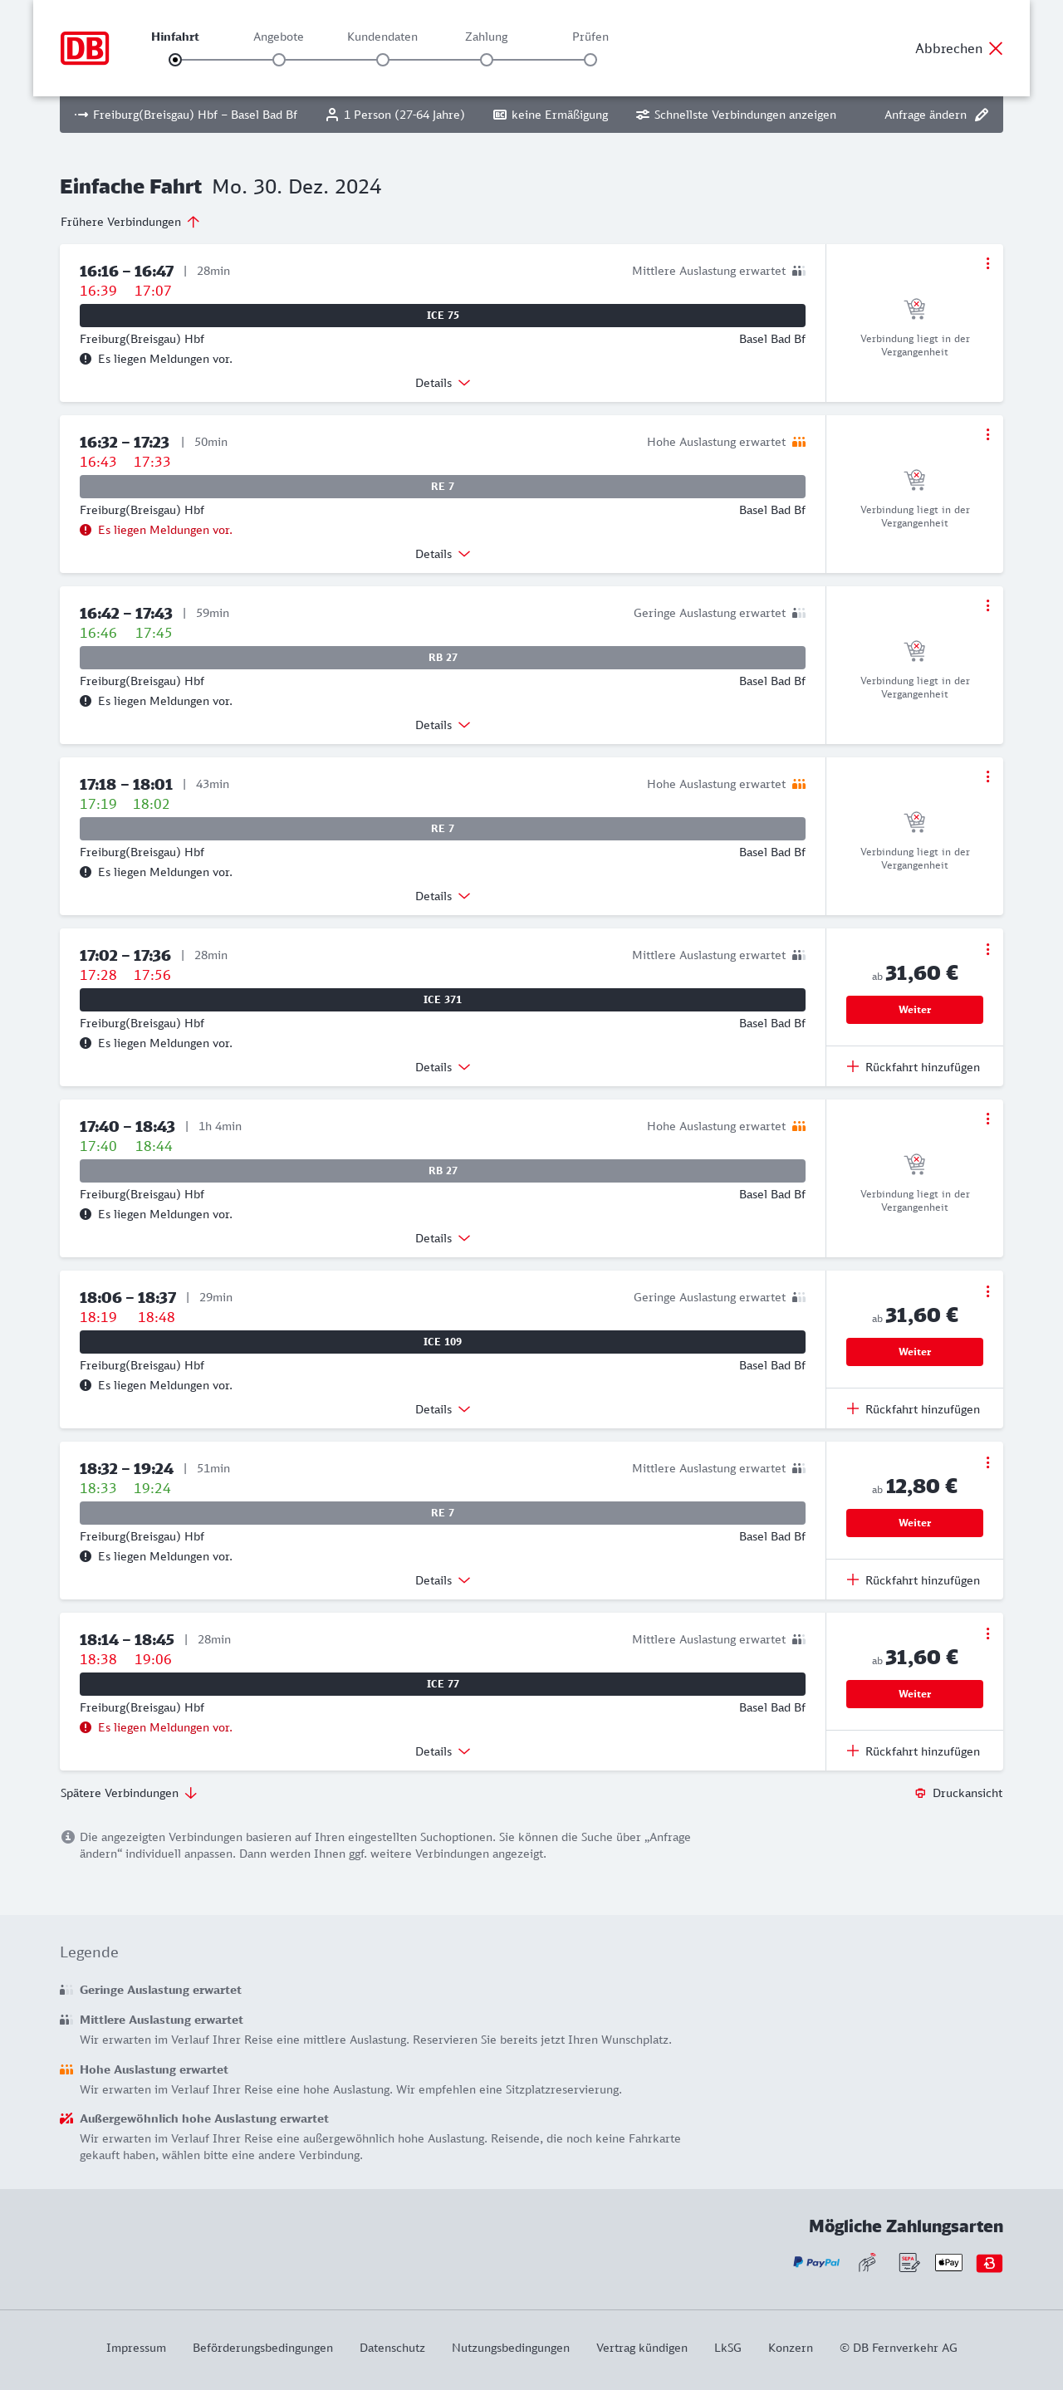This screenshot has width=1063, height=2390.
Task: Click the Apple Pay payment icon
Action: (948, 2262)
